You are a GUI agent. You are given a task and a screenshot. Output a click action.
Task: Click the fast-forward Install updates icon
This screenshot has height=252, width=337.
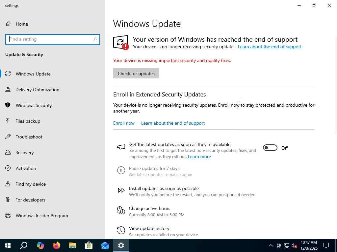(x=121, y=190)
